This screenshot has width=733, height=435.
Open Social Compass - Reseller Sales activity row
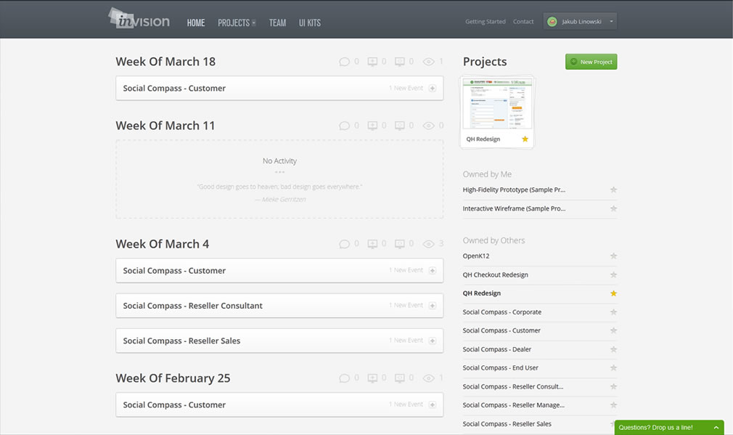[279, 341]
